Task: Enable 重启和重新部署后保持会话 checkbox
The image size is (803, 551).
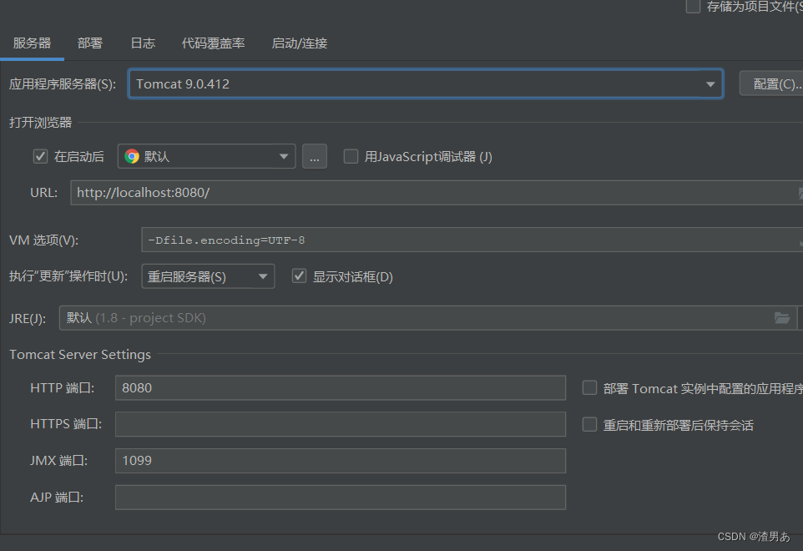Action: pos(589,424)
